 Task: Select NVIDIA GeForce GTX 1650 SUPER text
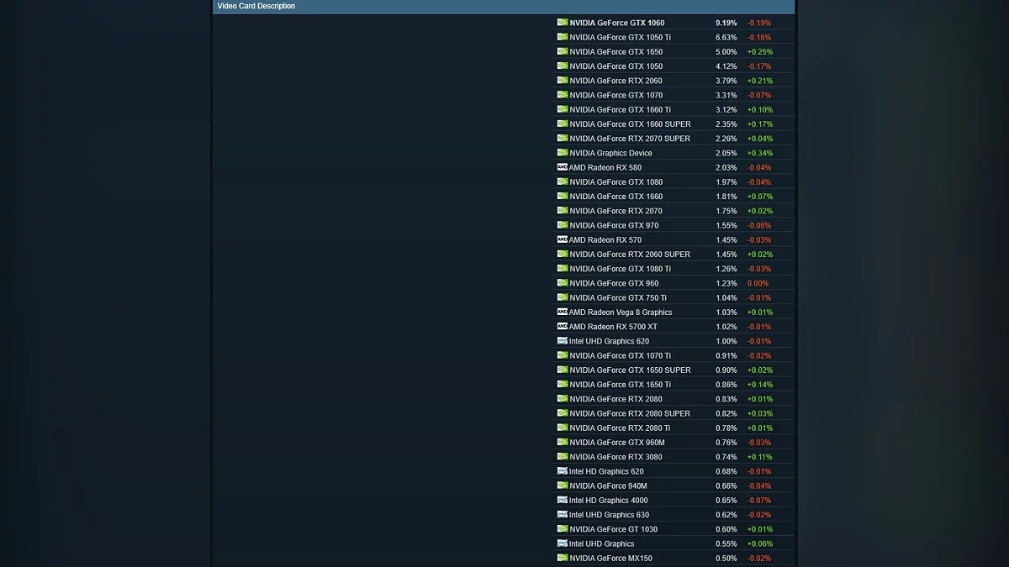(x=631, y=370)
